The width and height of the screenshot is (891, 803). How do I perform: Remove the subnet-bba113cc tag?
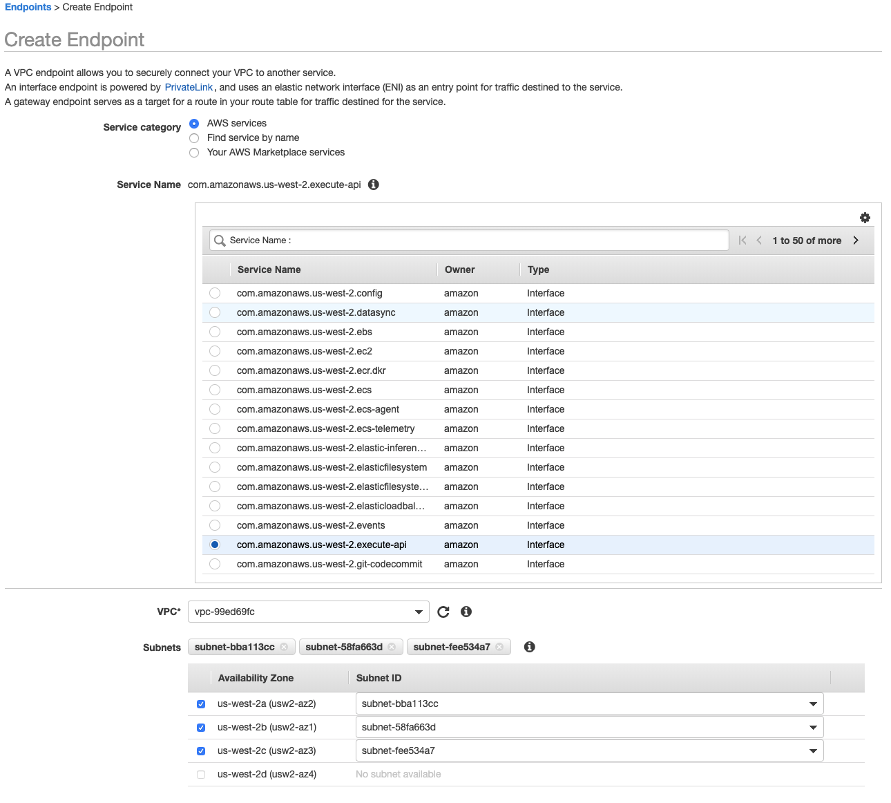[284, 647]
